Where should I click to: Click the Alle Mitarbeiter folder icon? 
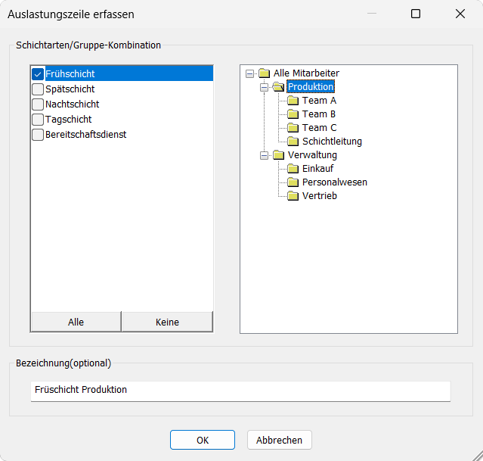[x=265, y=73]
